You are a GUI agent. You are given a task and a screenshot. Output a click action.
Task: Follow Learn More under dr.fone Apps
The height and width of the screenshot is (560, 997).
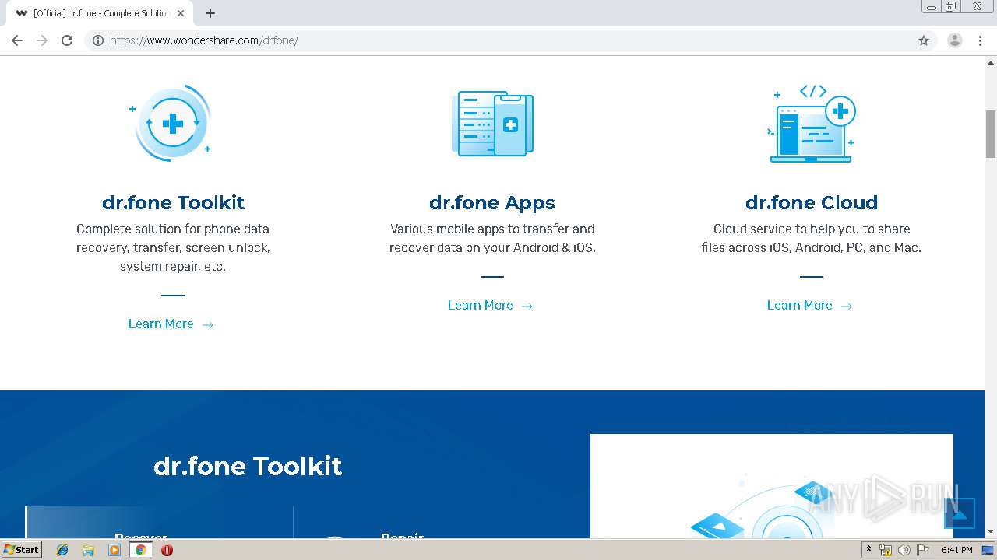491,306
